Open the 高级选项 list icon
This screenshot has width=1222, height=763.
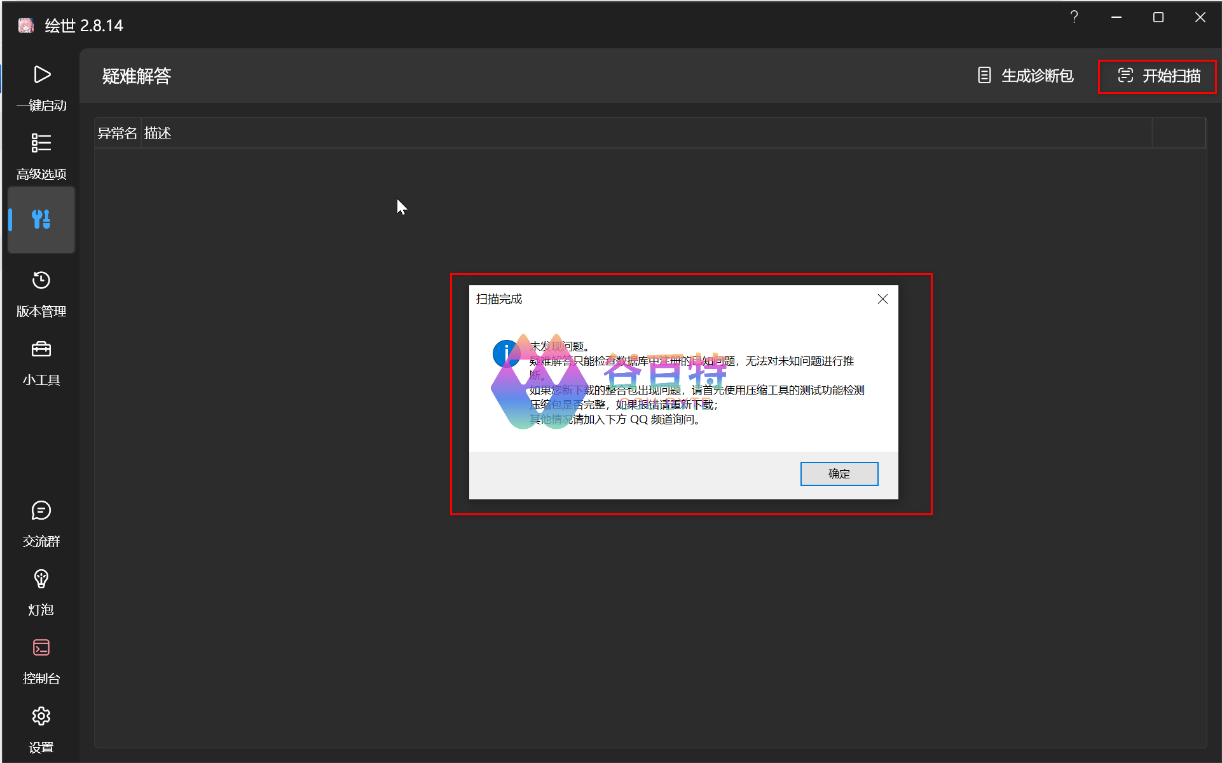(41, 144)
